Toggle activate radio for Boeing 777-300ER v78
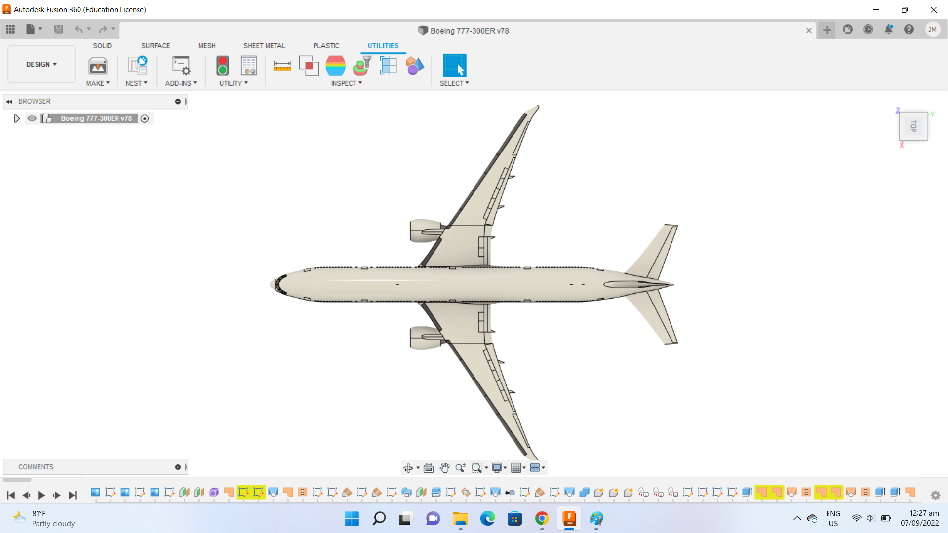 coord(145,118)
